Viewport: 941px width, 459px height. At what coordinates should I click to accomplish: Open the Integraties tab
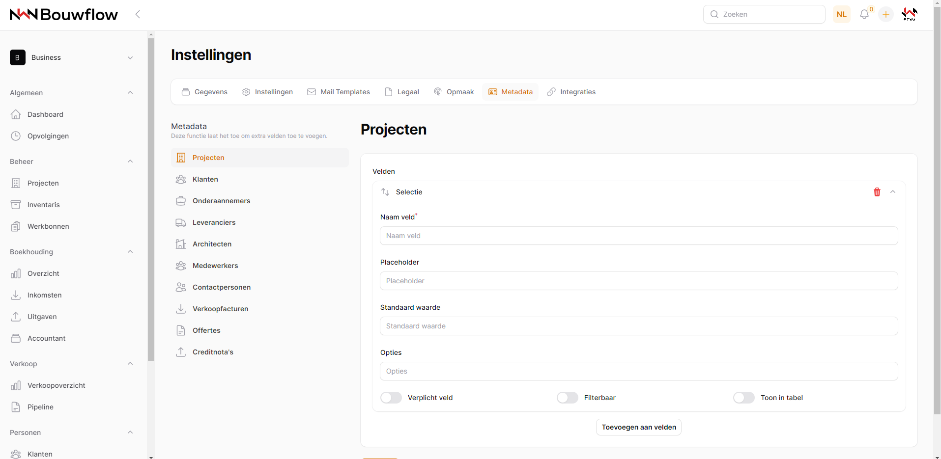click(x=571, y=92)
